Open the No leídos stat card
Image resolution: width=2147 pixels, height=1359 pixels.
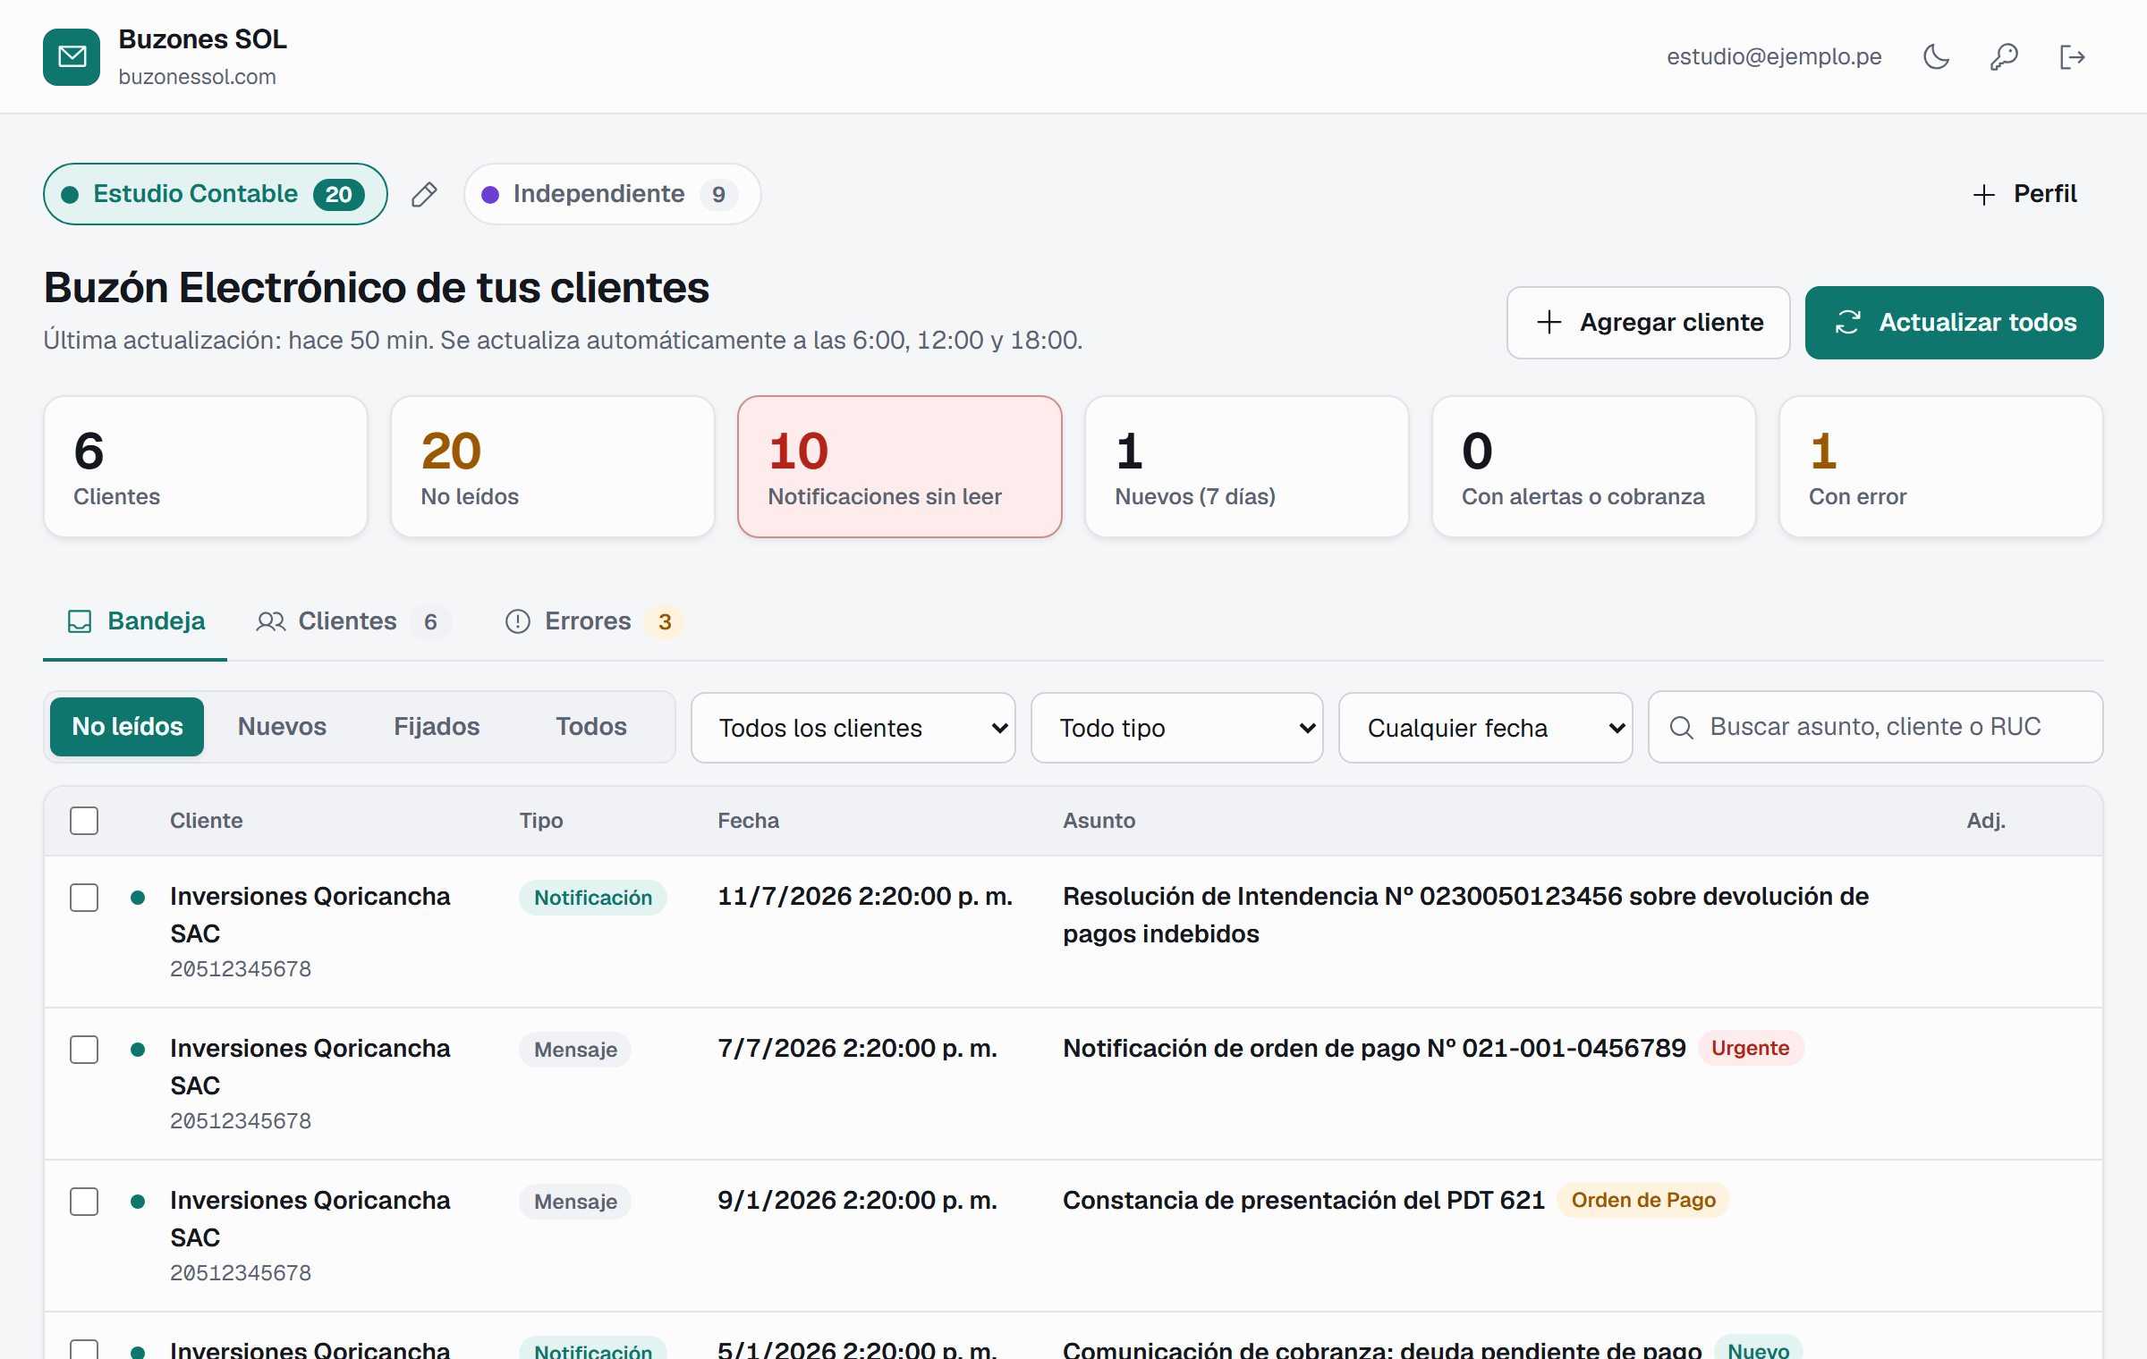pos(553,467)
